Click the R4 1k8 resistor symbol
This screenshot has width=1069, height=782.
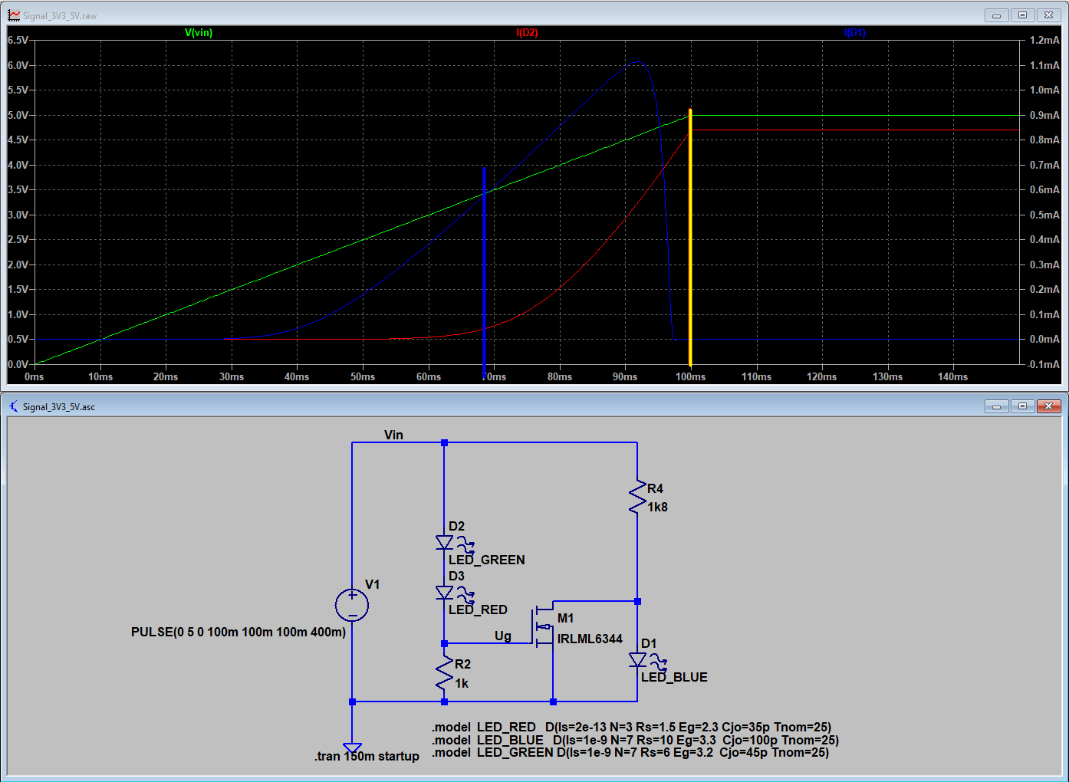point(637,498)
